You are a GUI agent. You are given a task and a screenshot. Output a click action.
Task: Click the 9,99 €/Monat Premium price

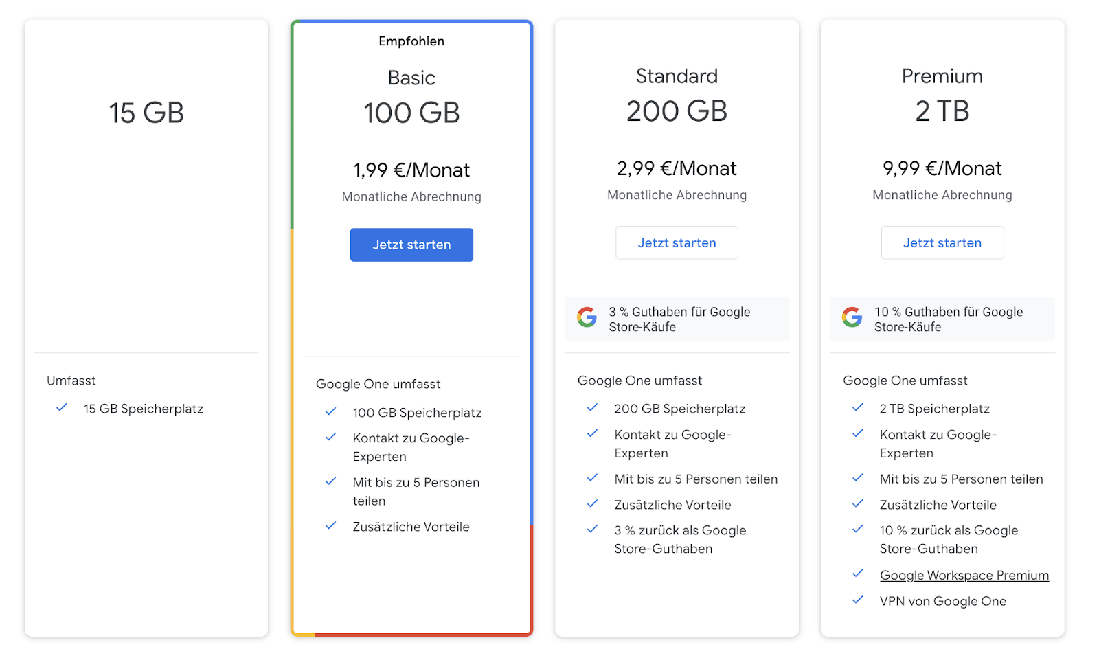[942, 168]
